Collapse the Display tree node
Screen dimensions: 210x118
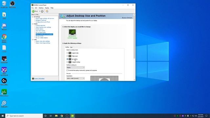pos(32,24)
